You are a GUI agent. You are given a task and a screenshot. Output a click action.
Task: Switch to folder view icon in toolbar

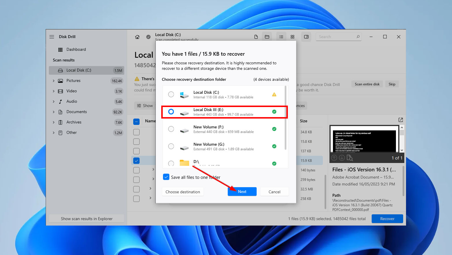[267, 37]
